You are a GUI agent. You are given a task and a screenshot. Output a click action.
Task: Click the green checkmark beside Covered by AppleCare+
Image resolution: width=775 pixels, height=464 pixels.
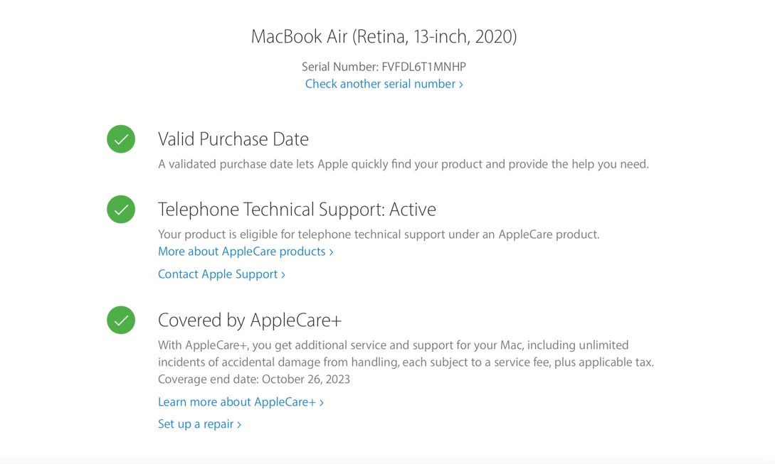[x=121, y=320]
